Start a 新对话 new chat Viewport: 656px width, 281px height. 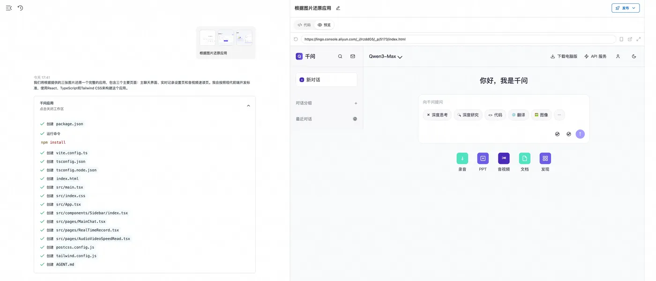(327, 80)
